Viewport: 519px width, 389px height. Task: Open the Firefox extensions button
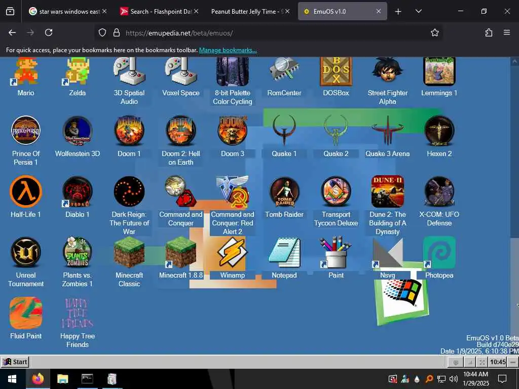(489, 32)
